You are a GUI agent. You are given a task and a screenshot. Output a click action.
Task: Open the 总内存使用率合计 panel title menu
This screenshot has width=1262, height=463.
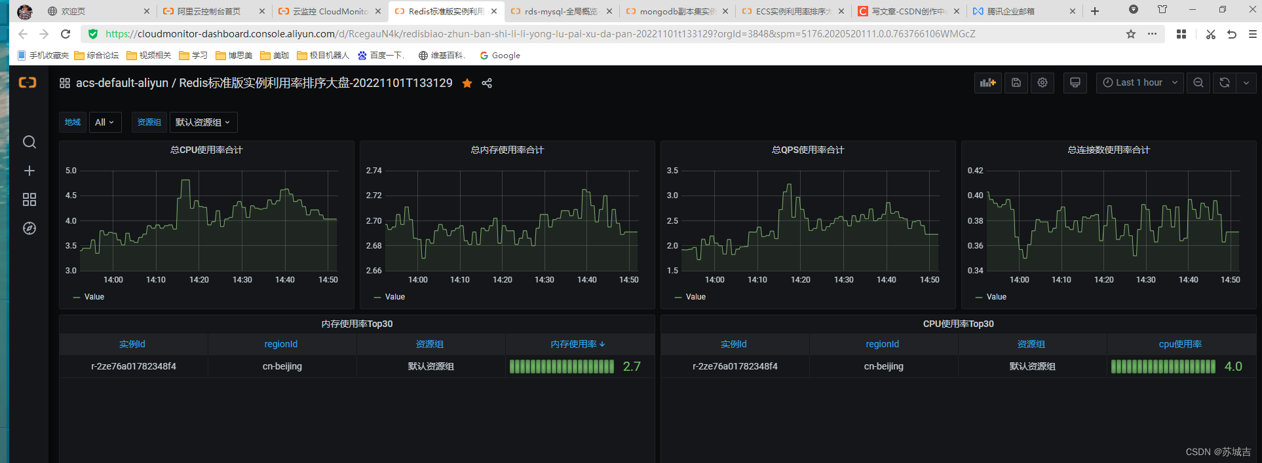click(507, 150)
